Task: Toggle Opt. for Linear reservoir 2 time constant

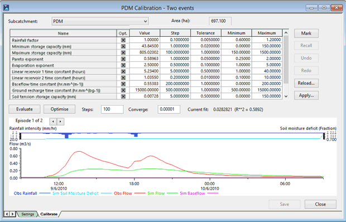Action: tap(123, 78)
